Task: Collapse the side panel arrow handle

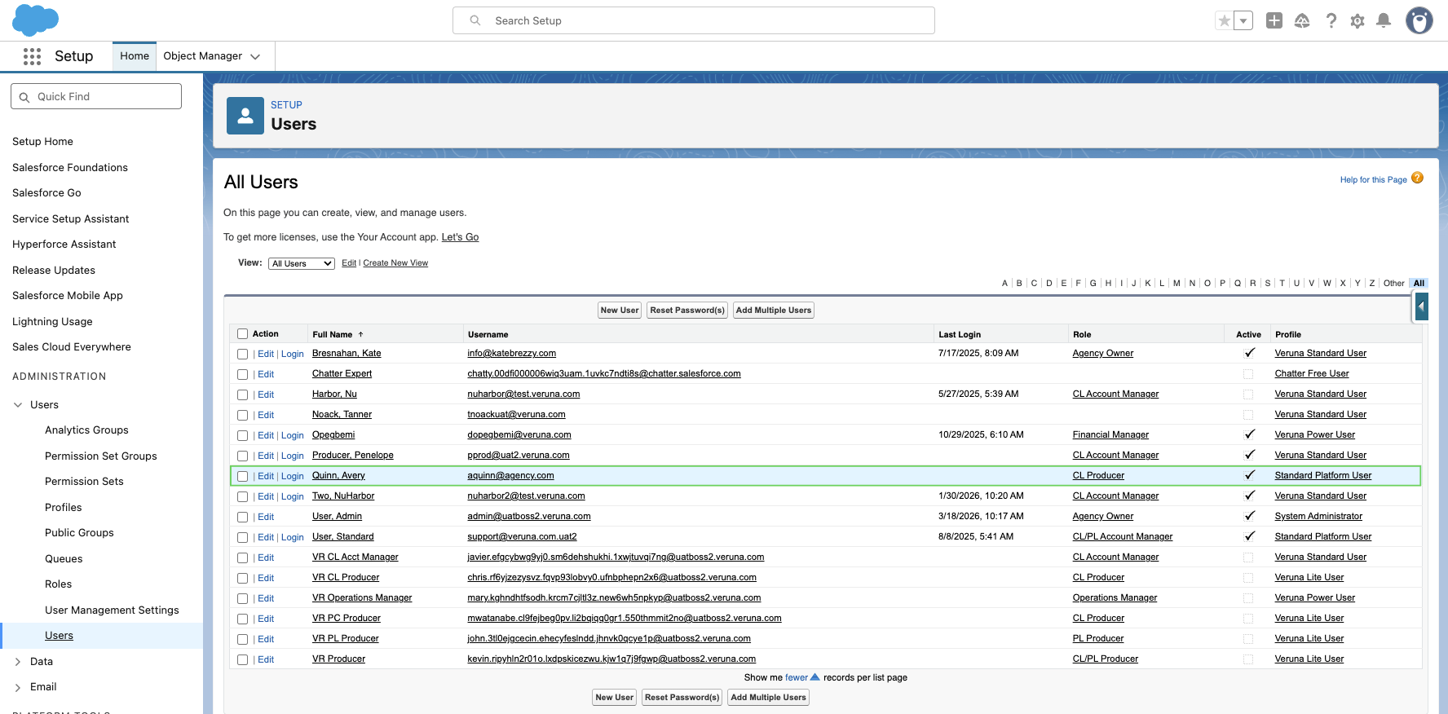Action: point(1421,307)
